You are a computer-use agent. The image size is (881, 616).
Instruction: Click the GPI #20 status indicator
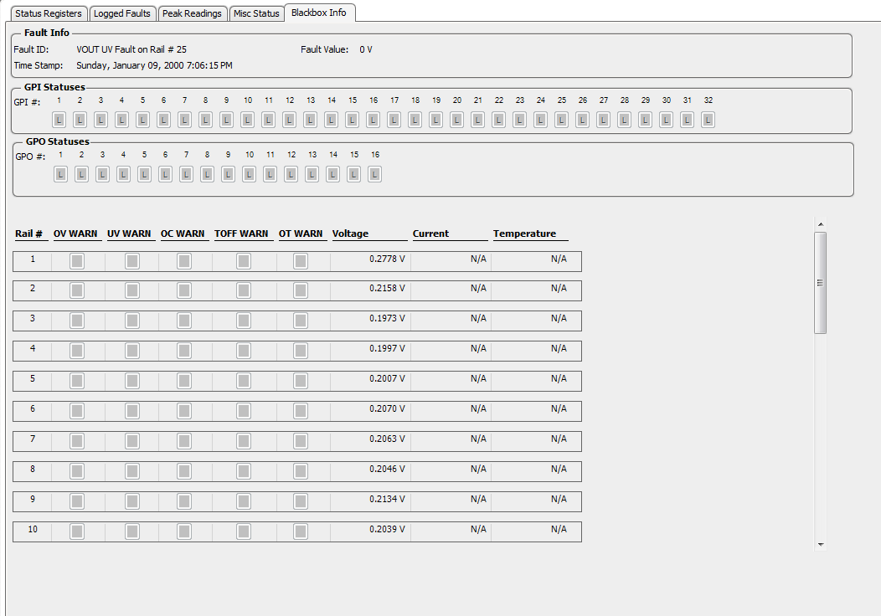[456, 119]
